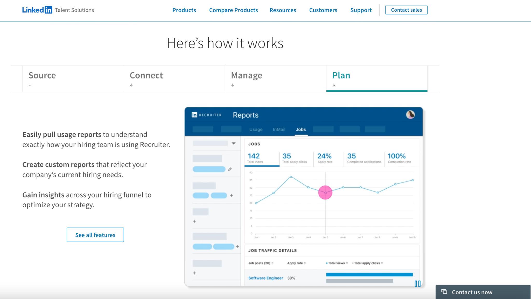This screenshot has width=531, height=299.
Task: Switch to the Usage tab in Reports
Action: point(256,129)
